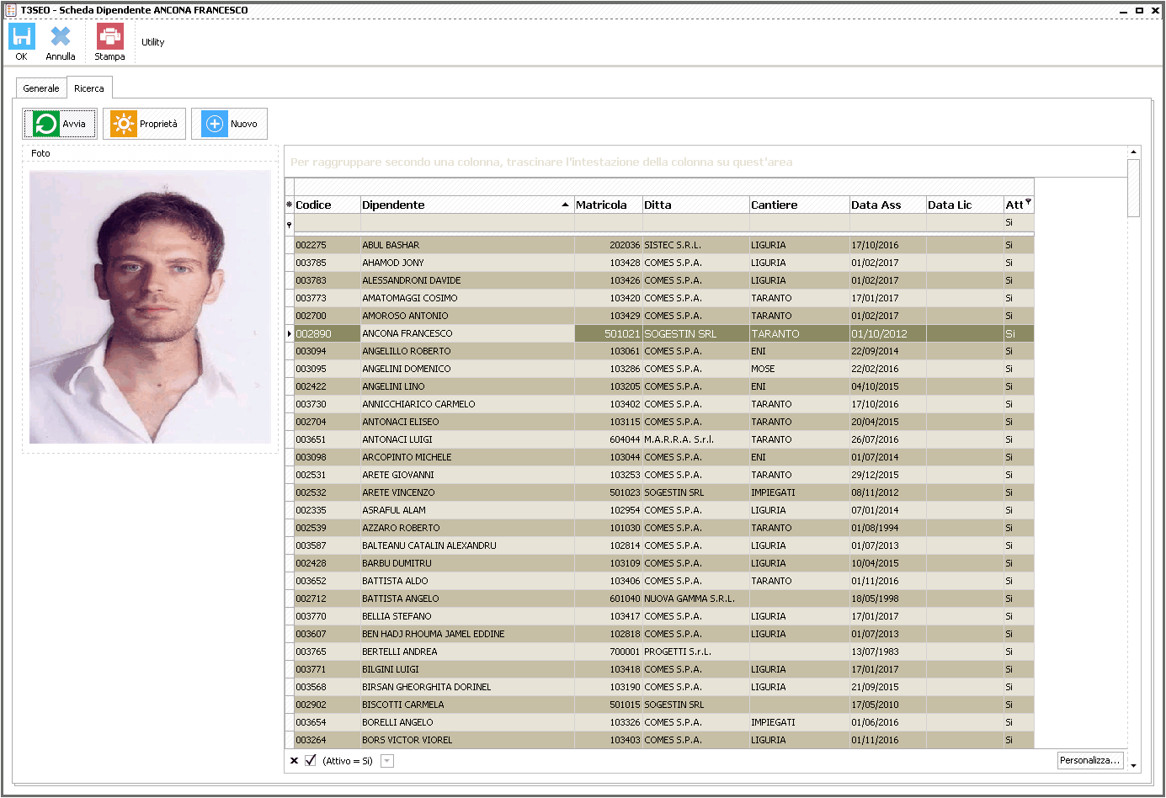
Task: Click the Annulla cancel icon
Action: pos(61,36)
